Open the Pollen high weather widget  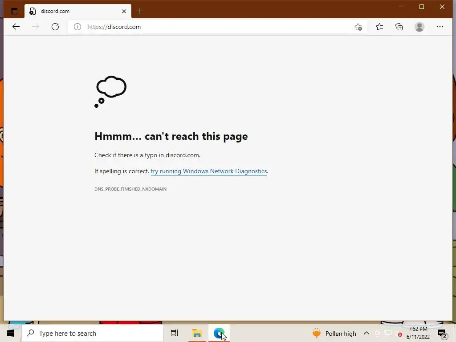[334, 334]
